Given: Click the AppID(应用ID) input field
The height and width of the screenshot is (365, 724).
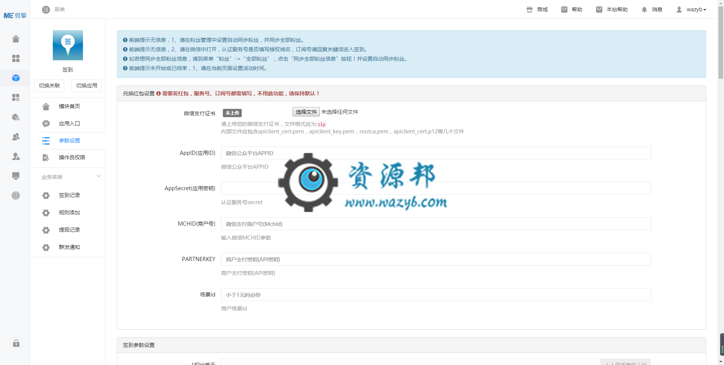Looking at the screenshot, I should point(436,153).
